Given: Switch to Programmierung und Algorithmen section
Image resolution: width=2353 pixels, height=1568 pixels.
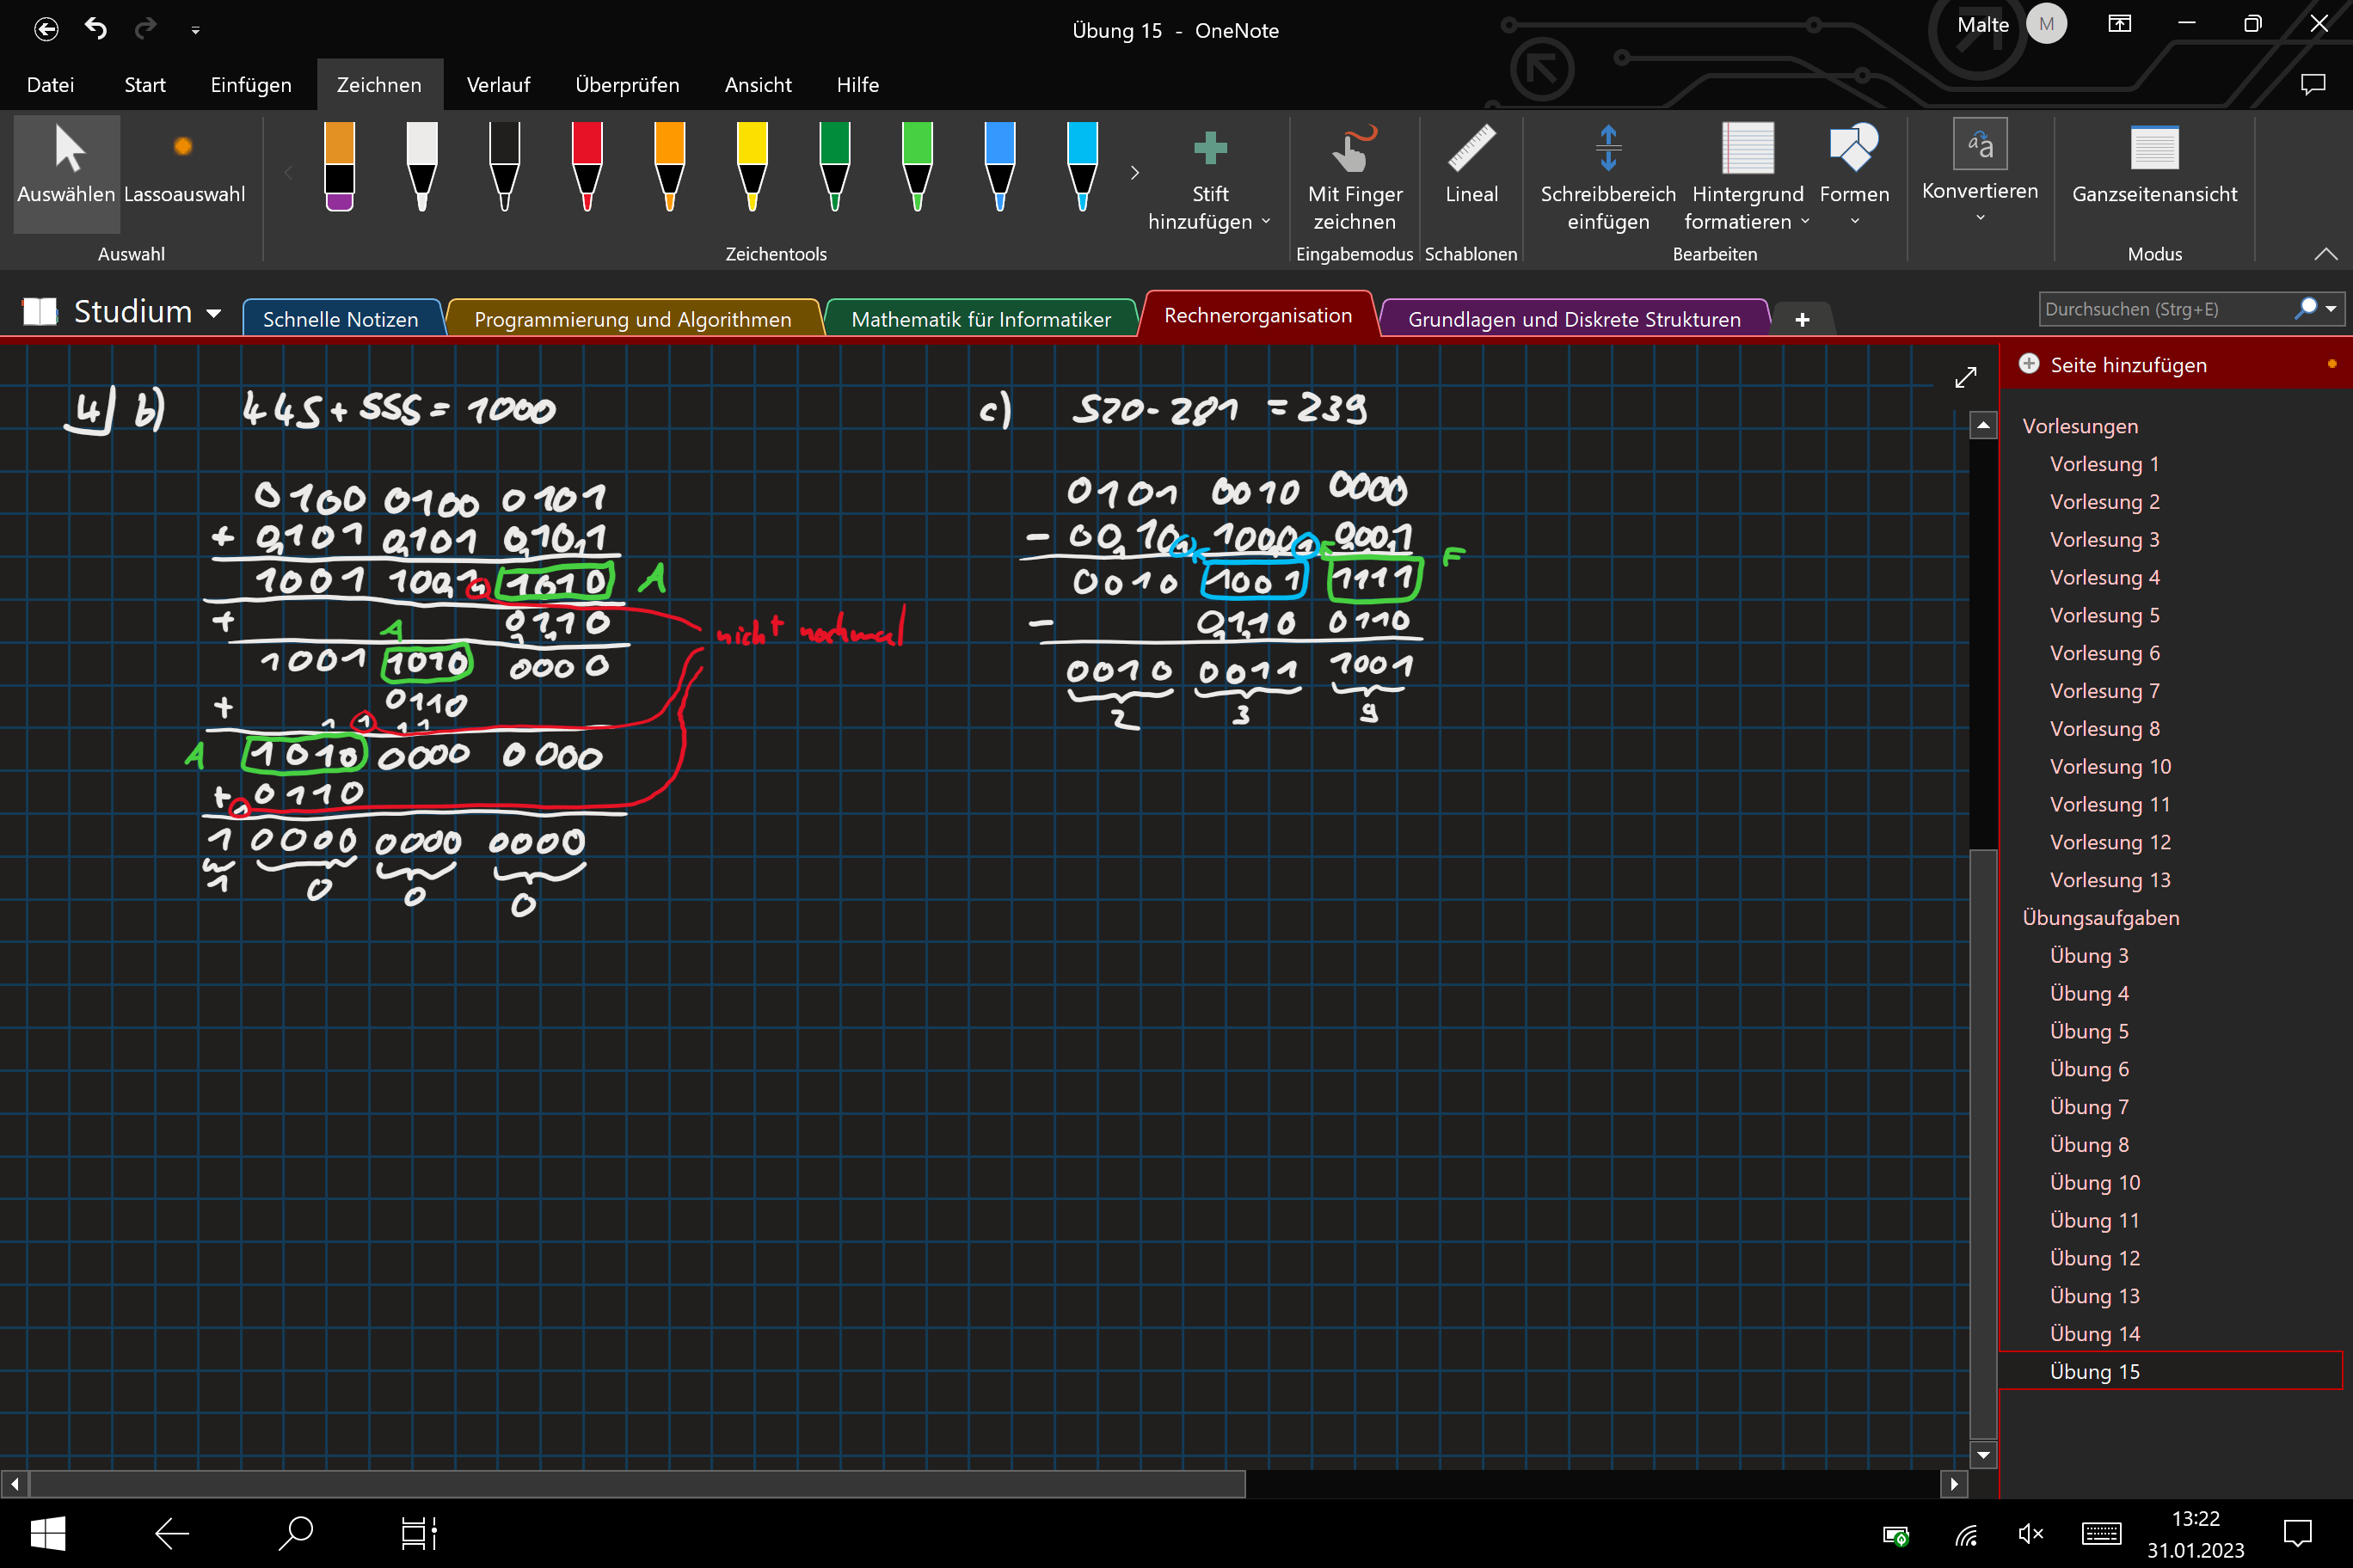Looking at the screenshot, I should 632,318.
